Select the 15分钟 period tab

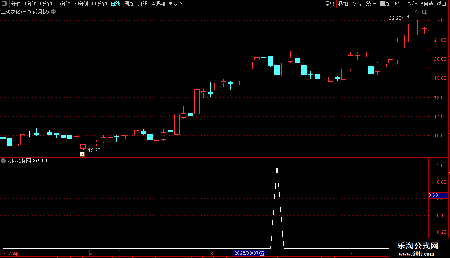point(63,4)
